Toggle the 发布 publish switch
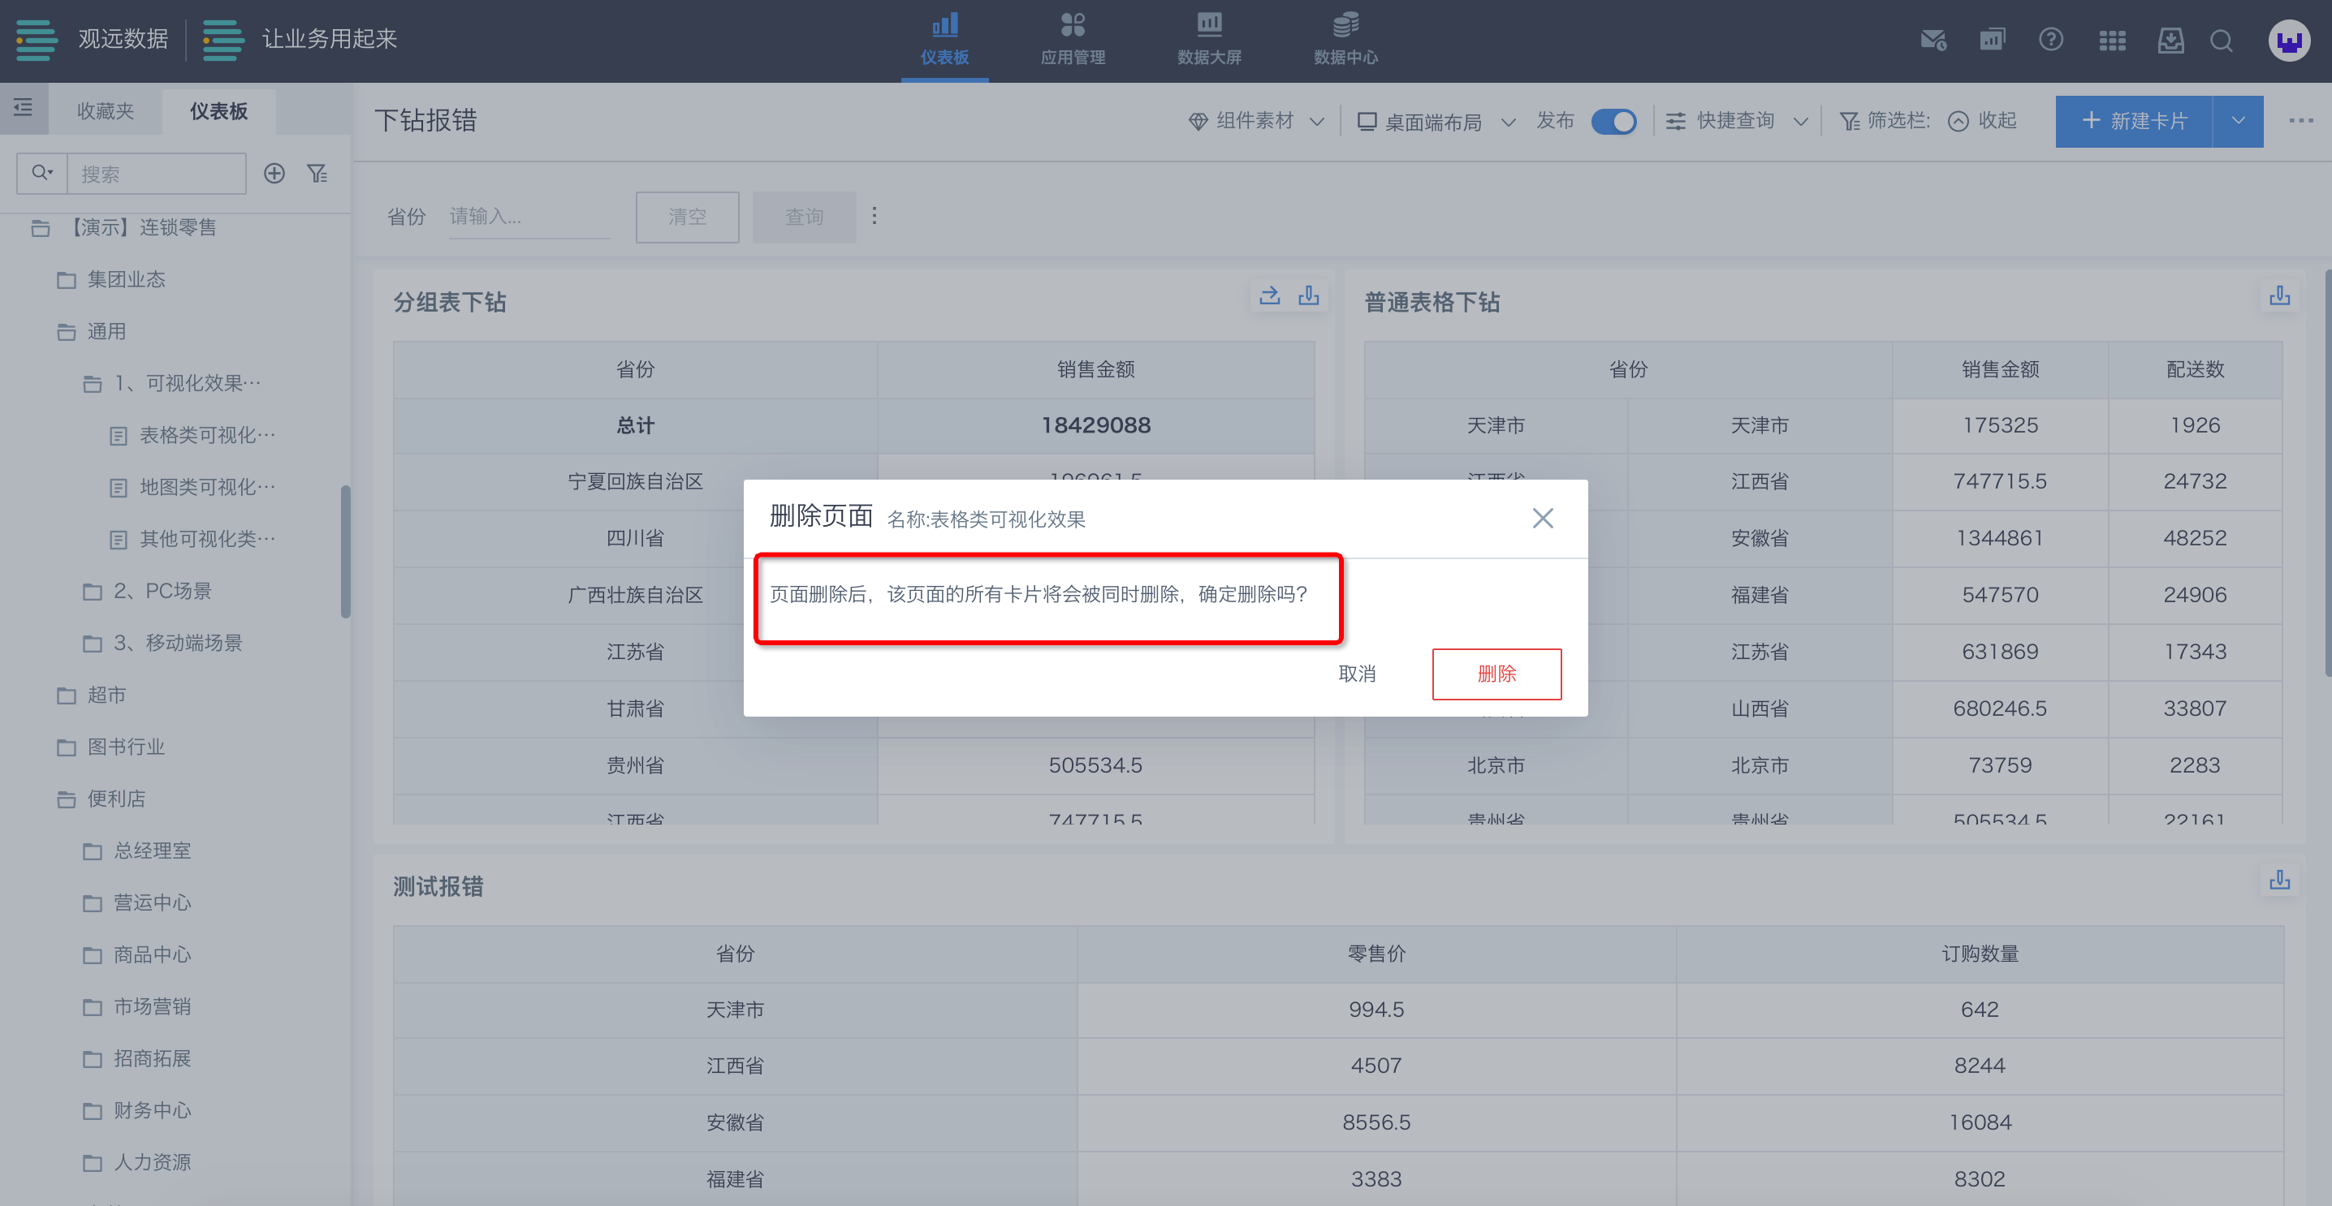Screen dimensions: 2332x1206 click(1613, 121)
